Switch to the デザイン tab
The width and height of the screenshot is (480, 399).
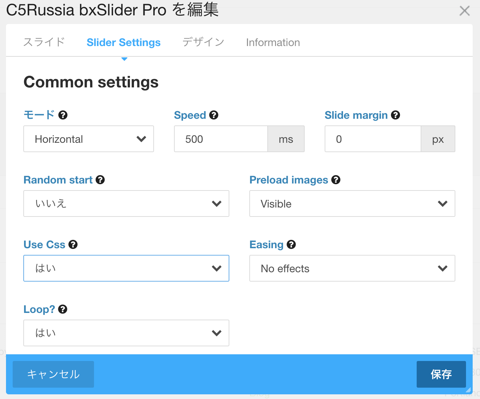[203, 42]
